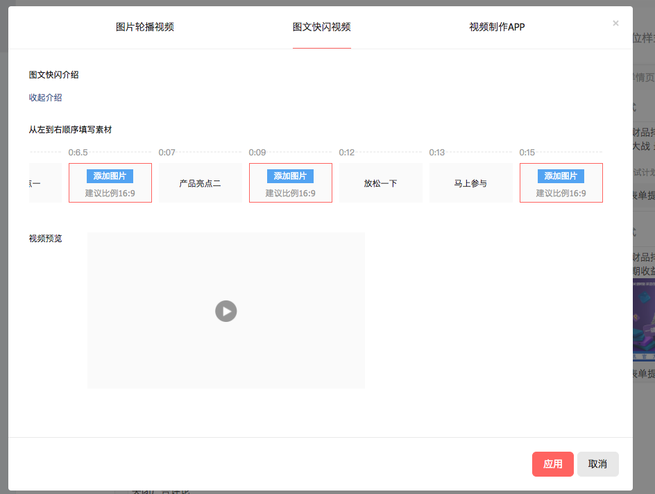The image size is (655, 494).
Task: Click the 0:09 timeline timestamp
Action: point(257,153)
